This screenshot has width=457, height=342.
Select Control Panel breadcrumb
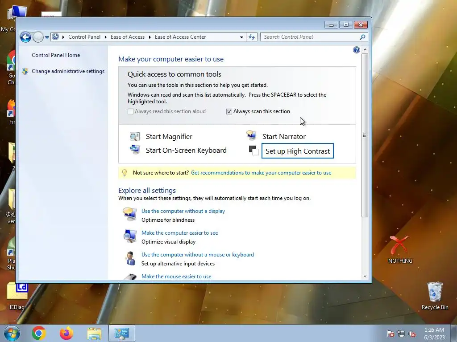pyautogui.click(x=84, y=37)
